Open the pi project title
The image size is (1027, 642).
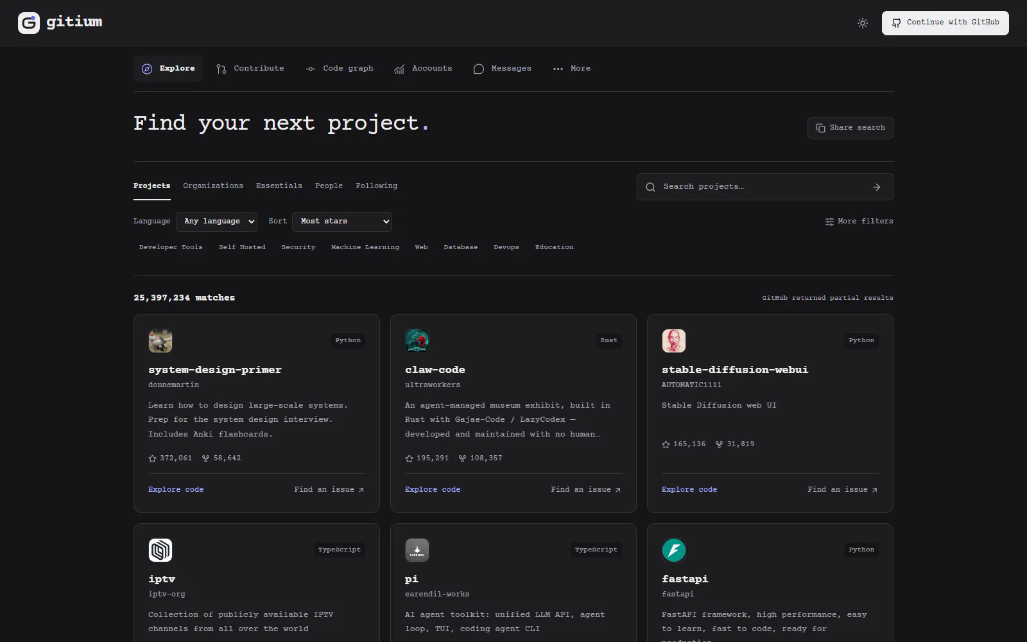(411, 580)
